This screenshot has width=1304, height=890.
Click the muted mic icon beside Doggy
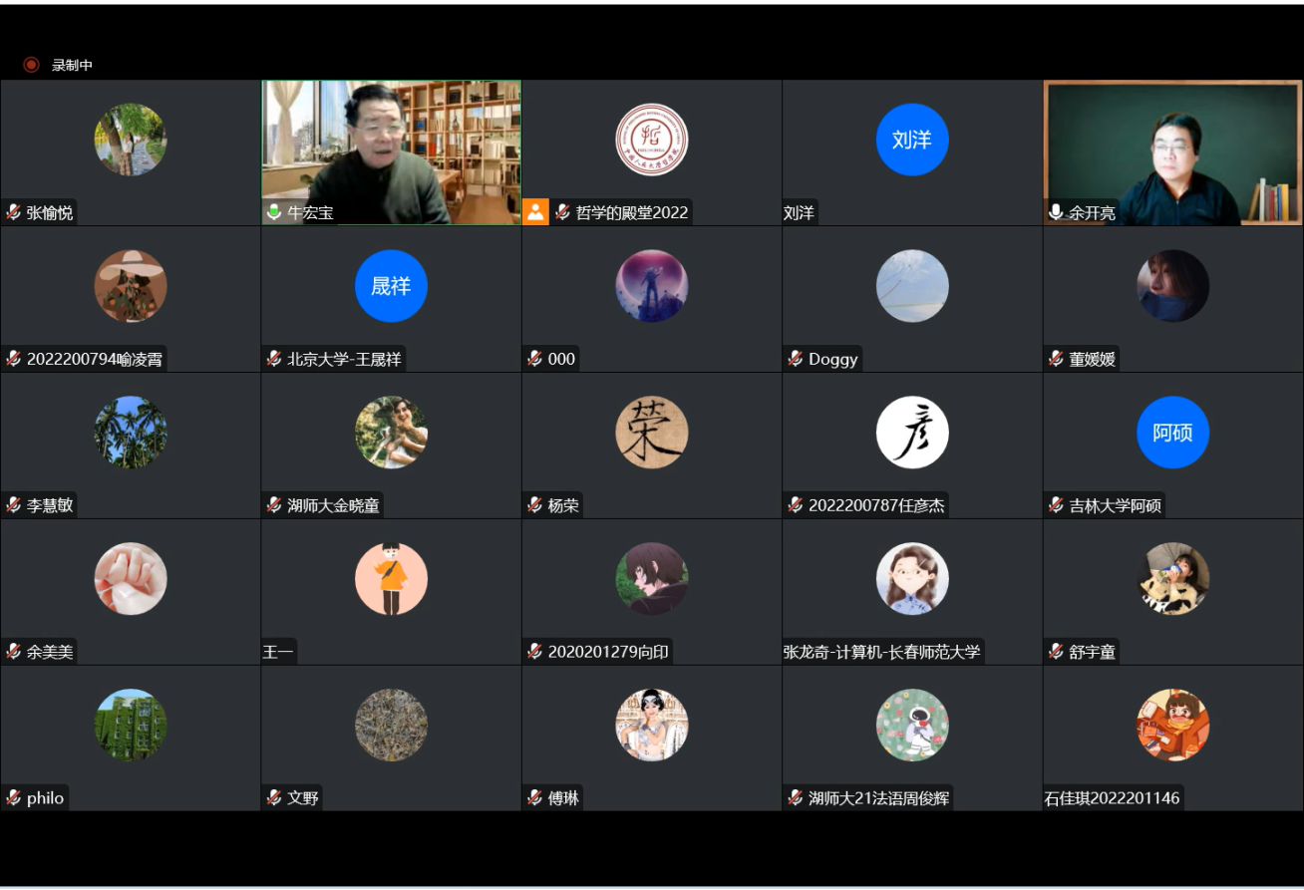(796, 359)
